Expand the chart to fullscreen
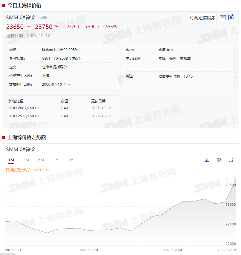 [x=231, y=160]
